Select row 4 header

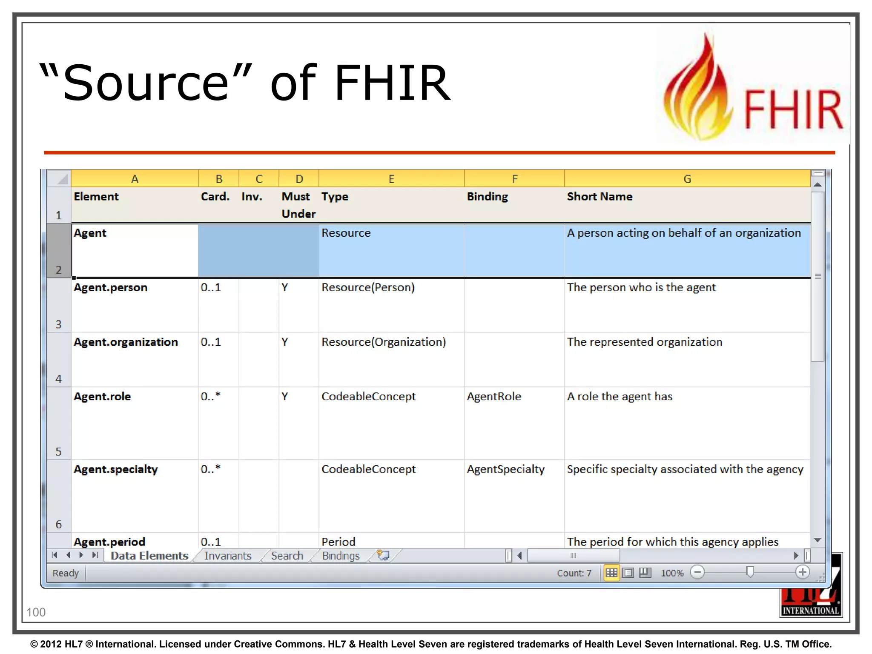(x=59, y=359)
